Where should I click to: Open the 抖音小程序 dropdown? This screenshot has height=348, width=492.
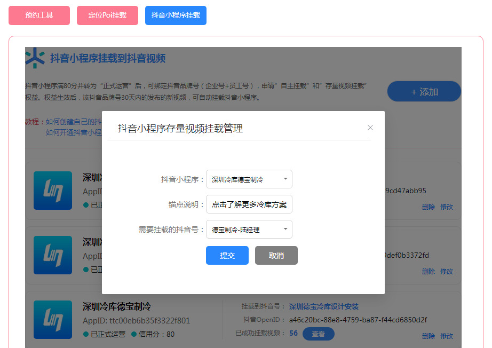click(249, 179)
